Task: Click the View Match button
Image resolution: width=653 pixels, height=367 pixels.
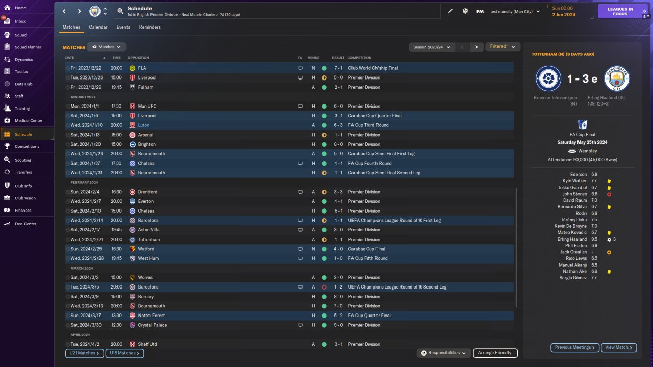Action: coord(619,347)
